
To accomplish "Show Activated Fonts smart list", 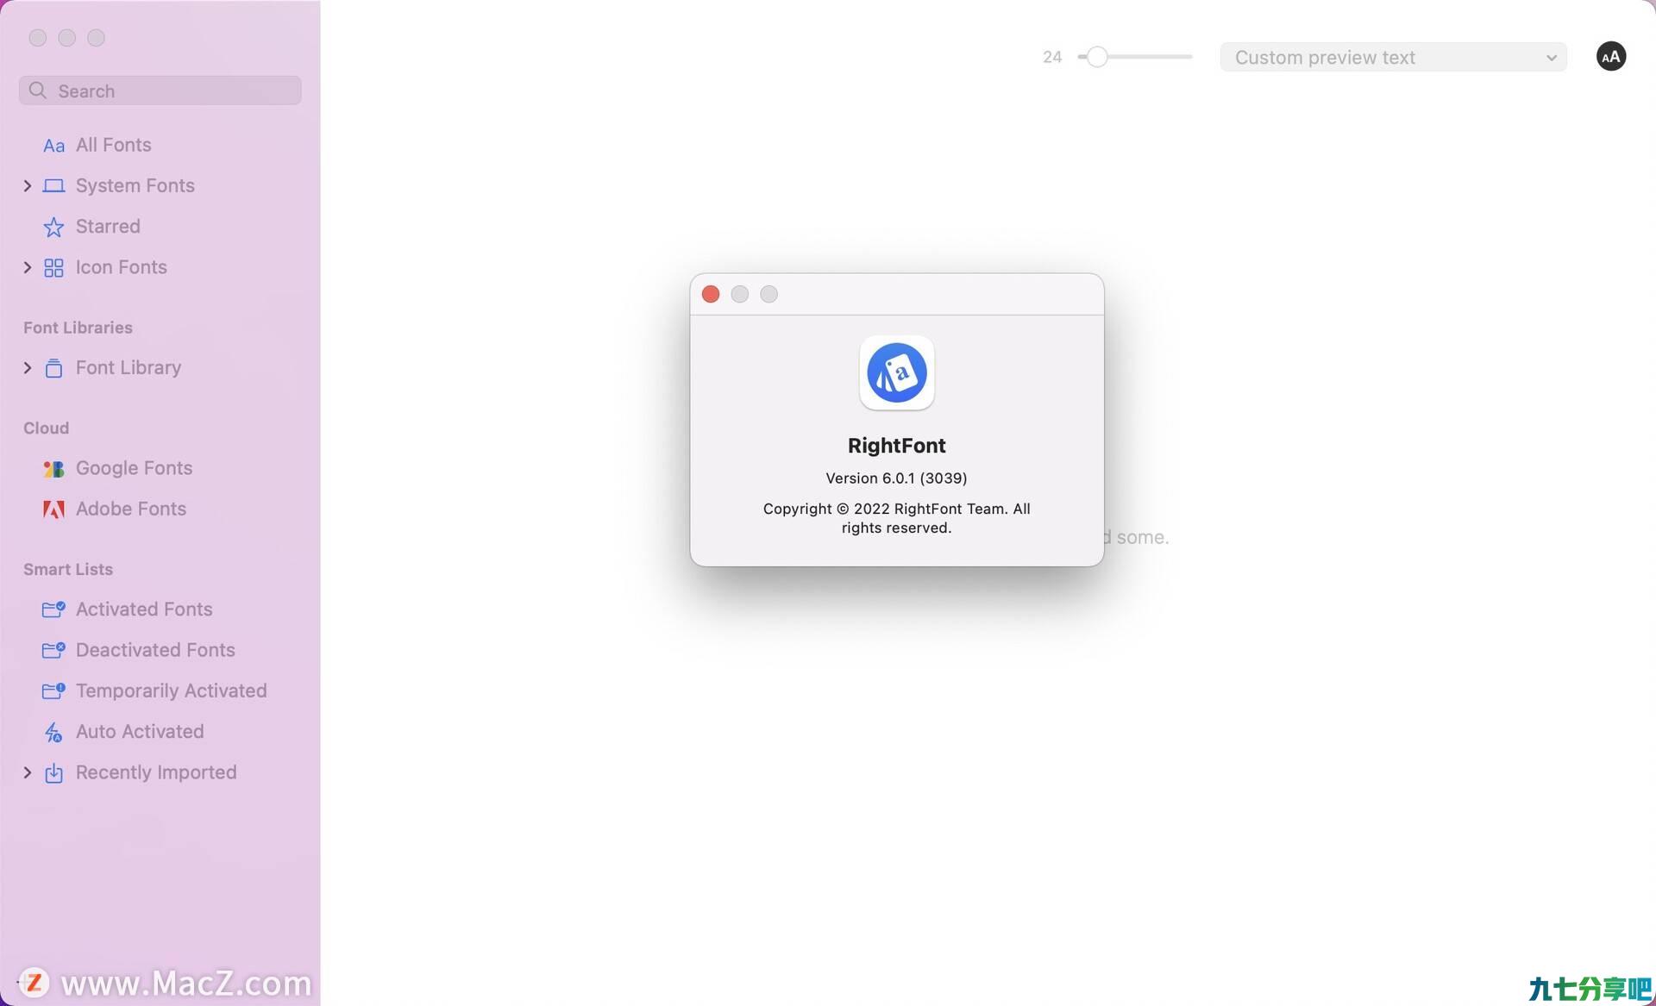I will click(144, 609).
